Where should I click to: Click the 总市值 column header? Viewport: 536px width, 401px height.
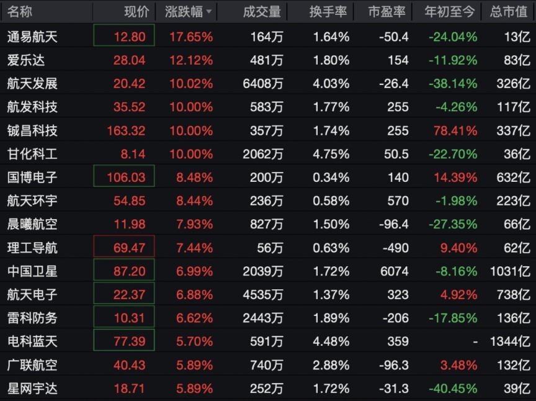pos(509,12)
